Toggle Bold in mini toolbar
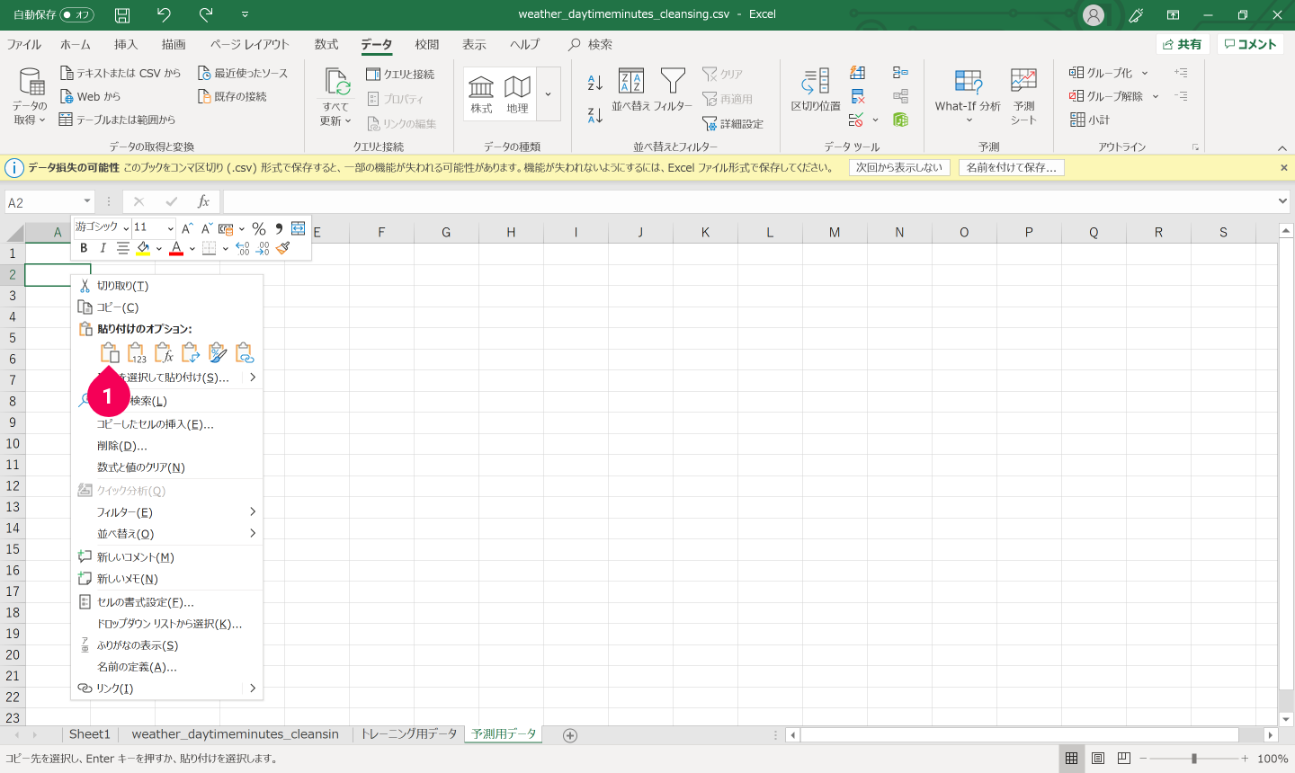The height and width of the screenshot is (773, 1295). click(84, 248)
